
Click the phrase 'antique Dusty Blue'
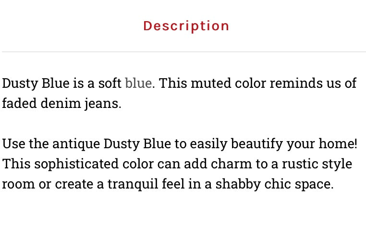tap(111, 144)
